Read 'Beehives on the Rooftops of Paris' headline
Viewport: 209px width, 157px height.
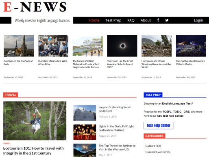coord(18,62)
